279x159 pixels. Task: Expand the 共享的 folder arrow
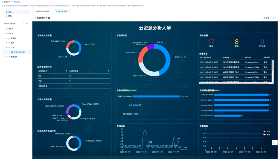[x=4, y=29]
